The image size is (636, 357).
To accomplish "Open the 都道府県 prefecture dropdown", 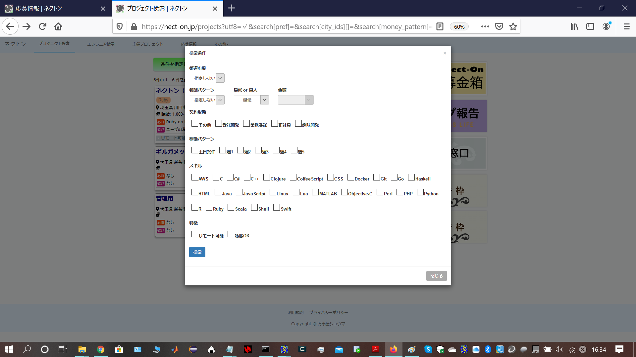I will [x=207, y=78].
